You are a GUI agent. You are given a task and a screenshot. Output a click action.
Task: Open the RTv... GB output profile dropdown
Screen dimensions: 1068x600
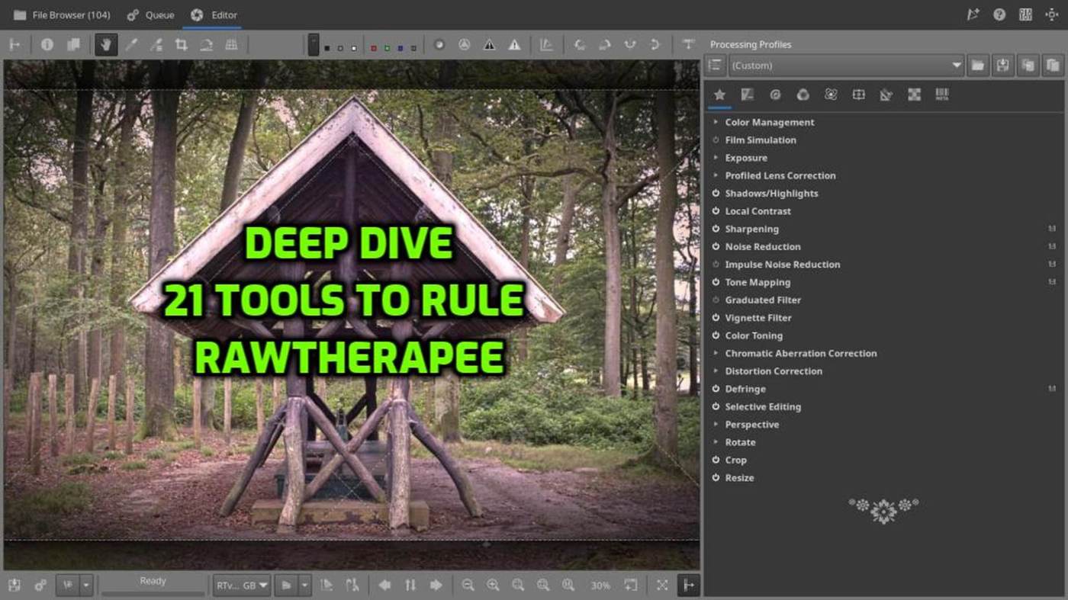242,585
